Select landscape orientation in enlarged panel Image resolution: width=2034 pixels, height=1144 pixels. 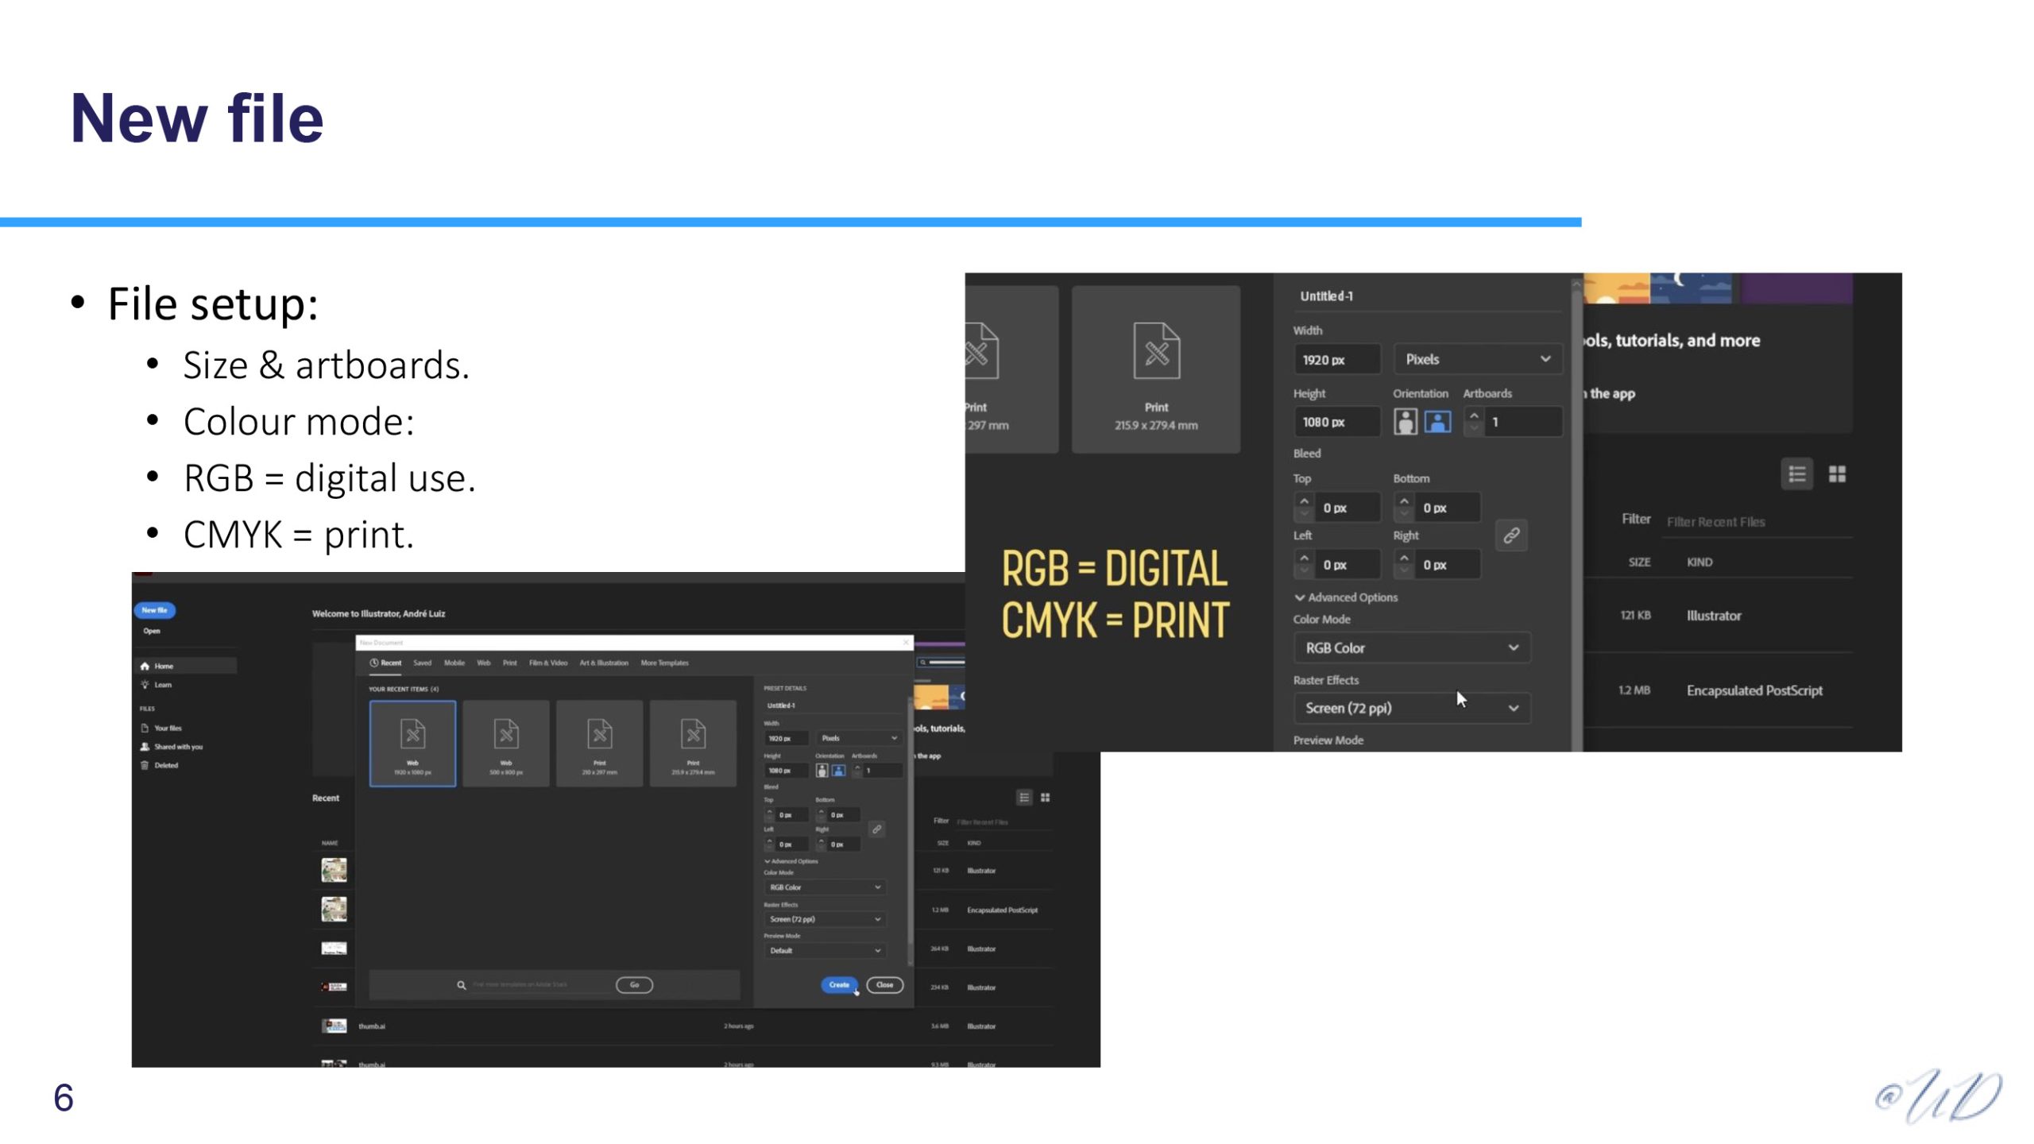1437,422
